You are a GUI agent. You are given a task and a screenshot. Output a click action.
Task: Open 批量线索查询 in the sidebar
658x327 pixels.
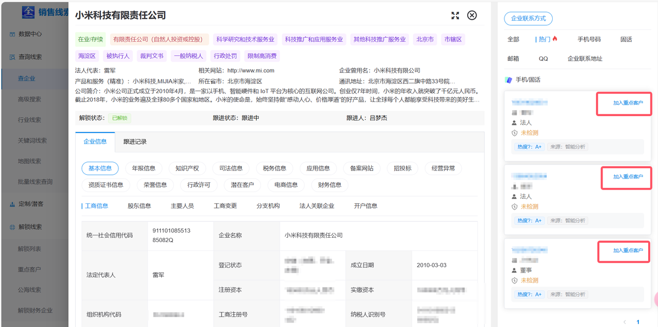35,182
